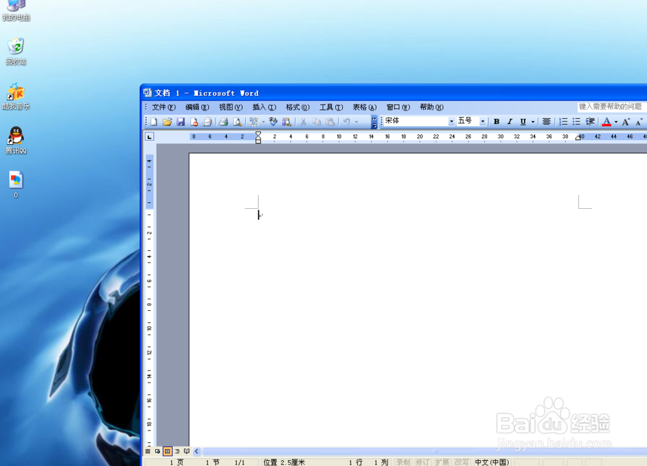Viewport: 647px width, 466px height.
Task: Open 我的电脑 desktop icon
Action: click(x=16, y=10)
